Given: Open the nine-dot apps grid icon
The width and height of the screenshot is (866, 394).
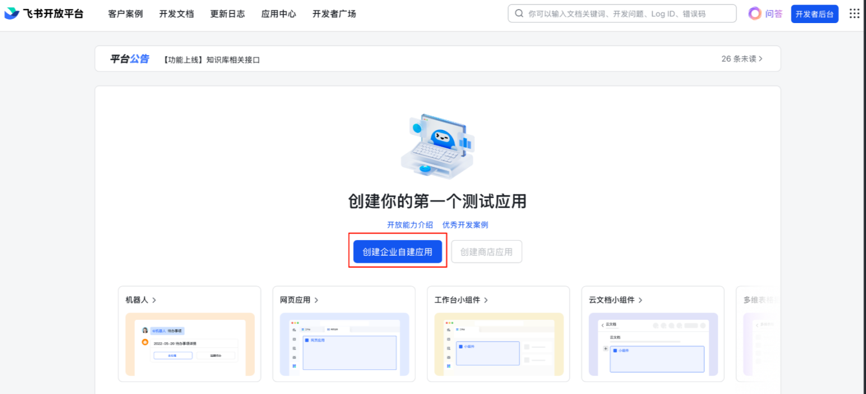Looking at the screenshot, I should [x=854, y=14].
